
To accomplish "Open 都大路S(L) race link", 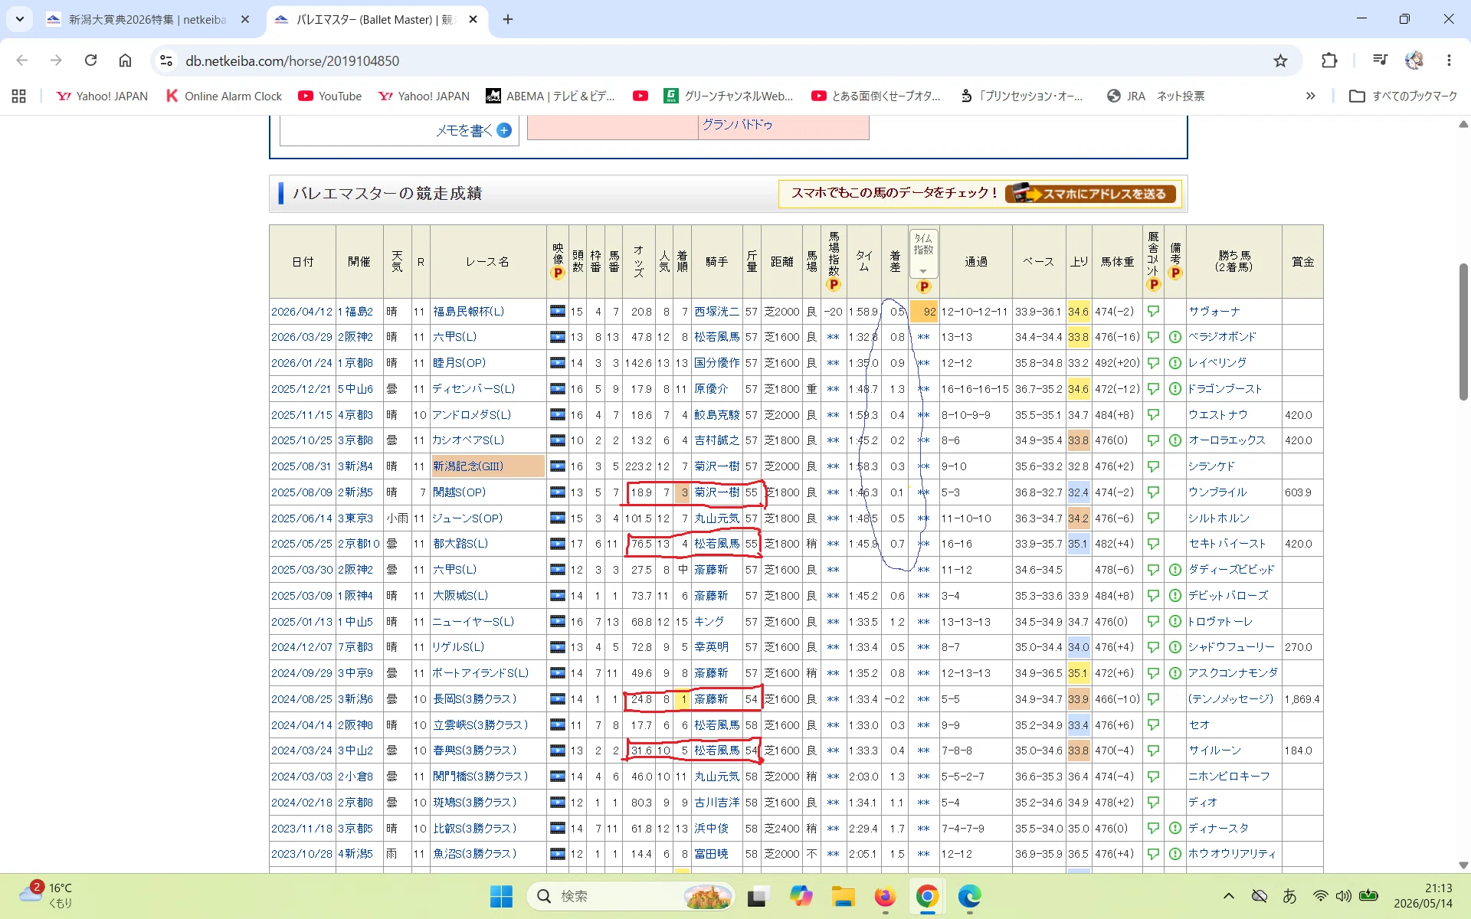I will click(x=460, y=543).
